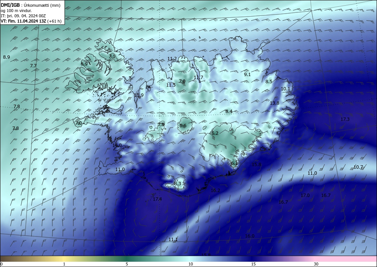This screenshot has width=377, height=267.
Task: Click the "IT: þri. 09. 04. 2024 00Z" line
Action: pos(23,16)
